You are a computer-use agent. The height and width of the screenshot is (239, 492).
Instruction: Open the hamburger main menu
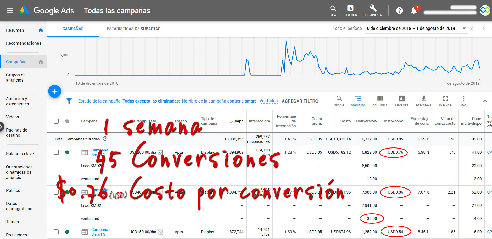tap(10, 10)
